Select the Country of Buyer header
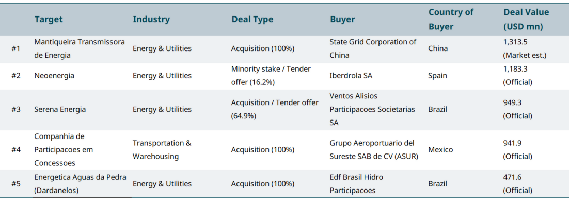This screenshot has height=206, width=569. (450, 19)
